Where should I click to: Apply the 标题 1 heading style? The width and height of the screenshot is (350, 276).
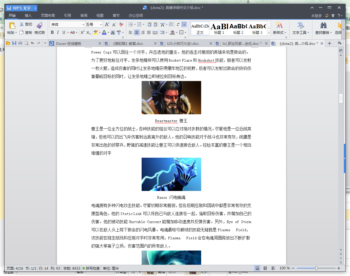[219, 28]
